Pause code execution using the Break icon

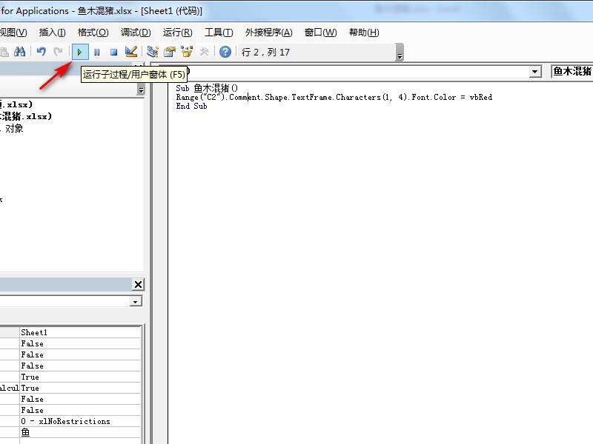[96, 52]
